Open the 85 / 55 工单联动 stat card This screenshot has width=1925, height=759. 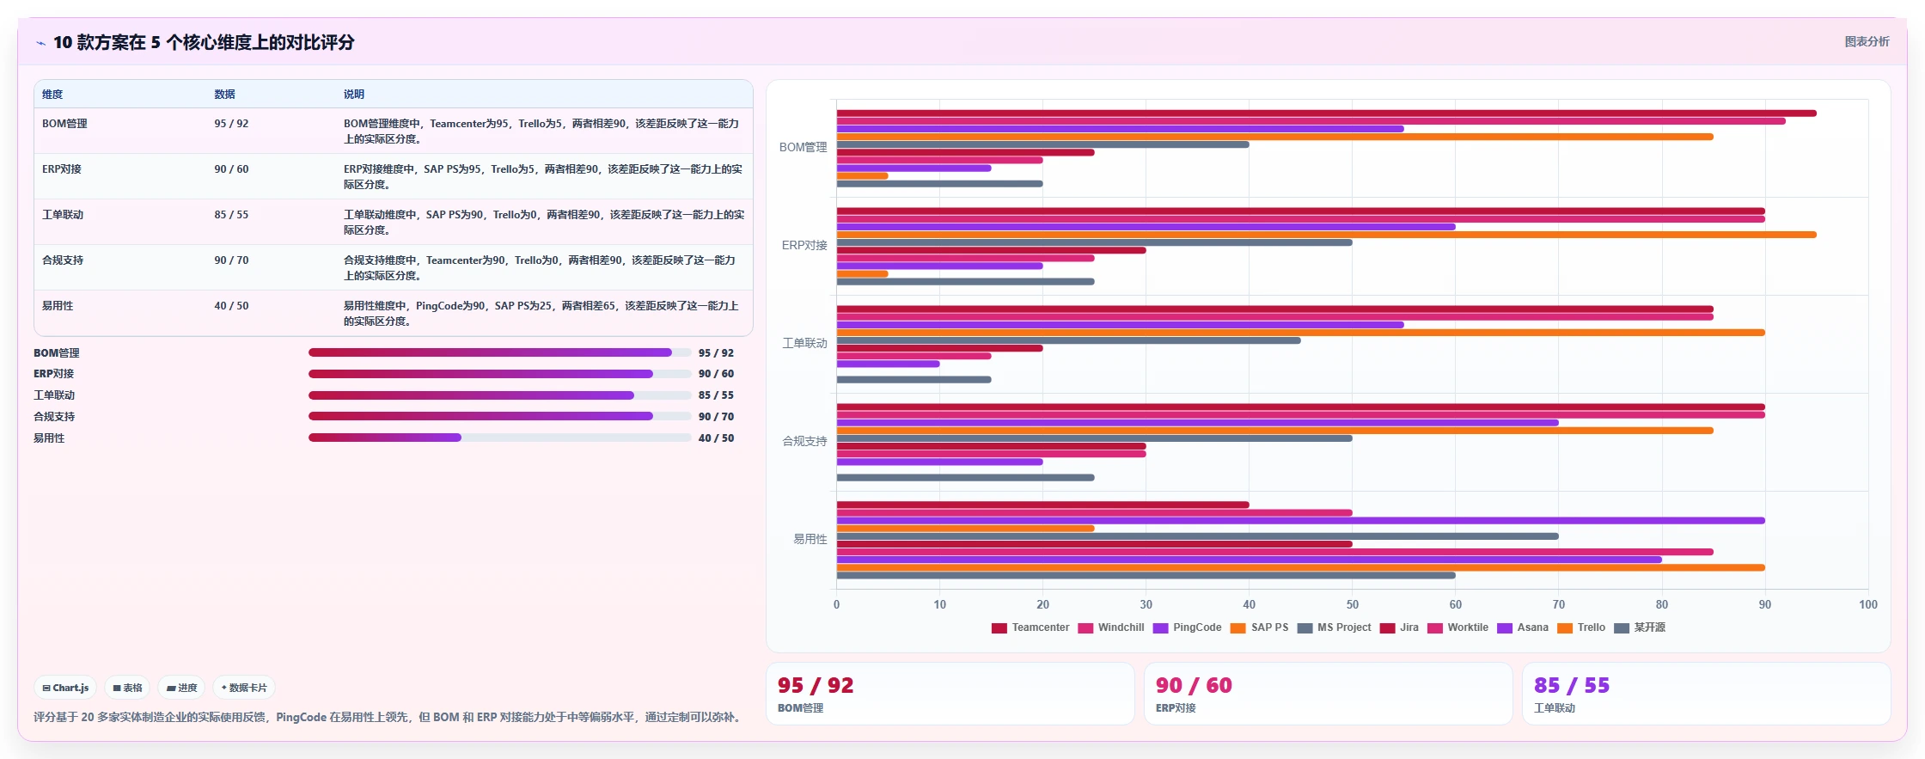pyautogui.click(x=1706, y=694)
